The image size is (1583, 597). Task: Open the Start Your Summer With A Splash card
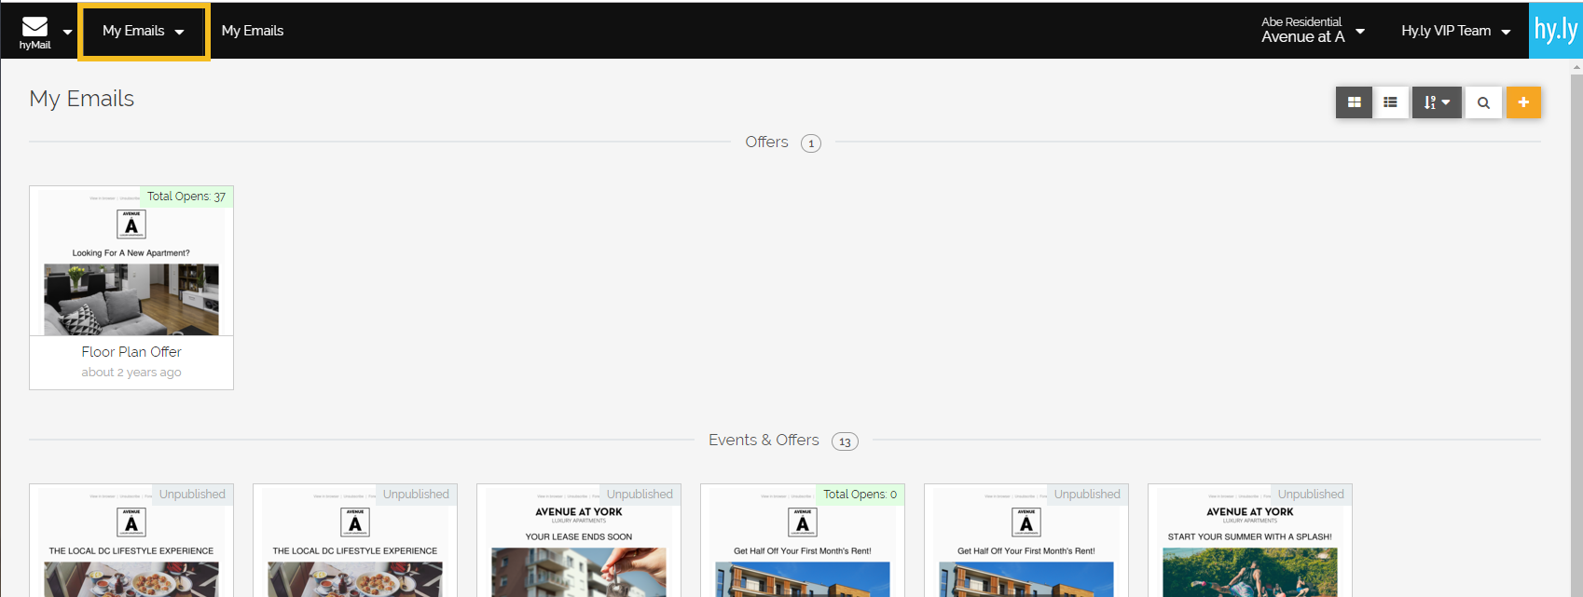point(1250,541)
